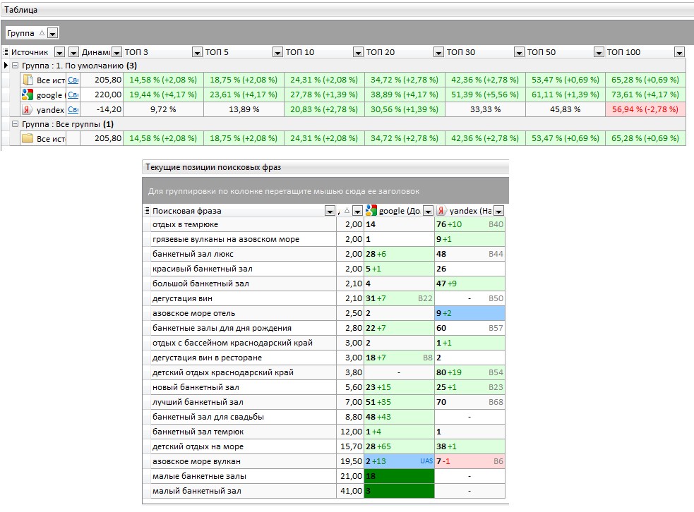Open the Св link in yandex row
This screenshot has width=694, height=512.
[73, 109]
